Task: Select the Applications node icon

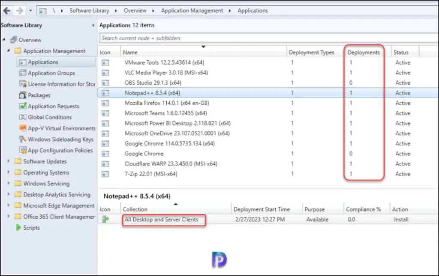Action: (x=22, y=62)
